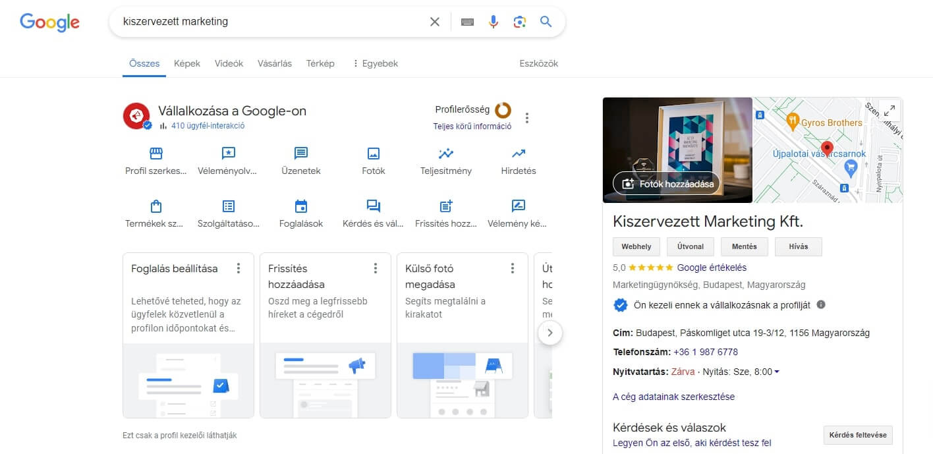The image size is (933, 454).
Task: Click the Kiszervezett Marketing Kft. title
Action: pos(708,221)
